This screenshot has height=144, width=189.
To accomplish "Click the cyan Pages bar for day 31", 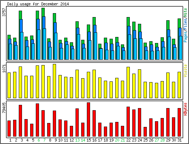I will [x=180, y=48].
